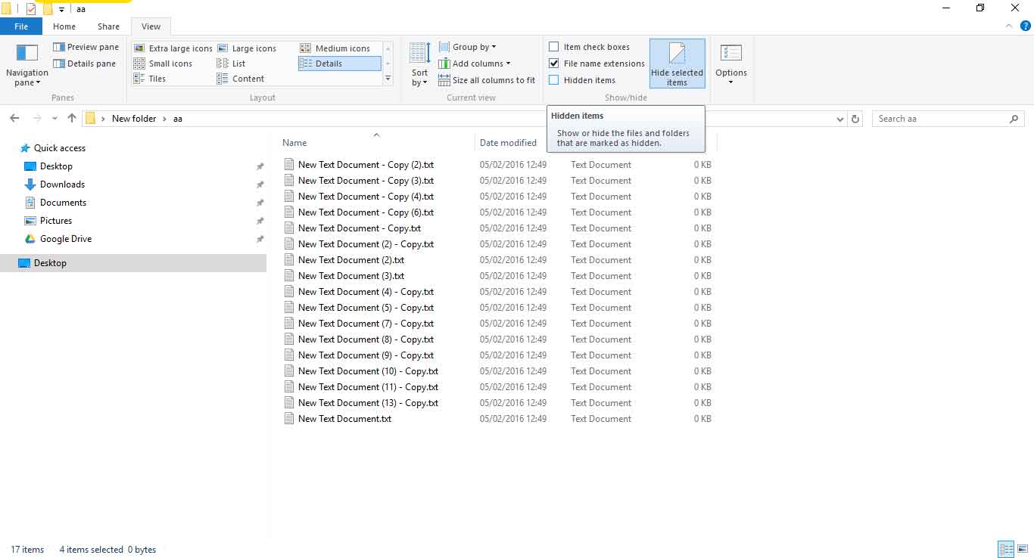1034x558 pixels.
Task: Open recent locations dropdown arrow
Action: pos(55,119)
